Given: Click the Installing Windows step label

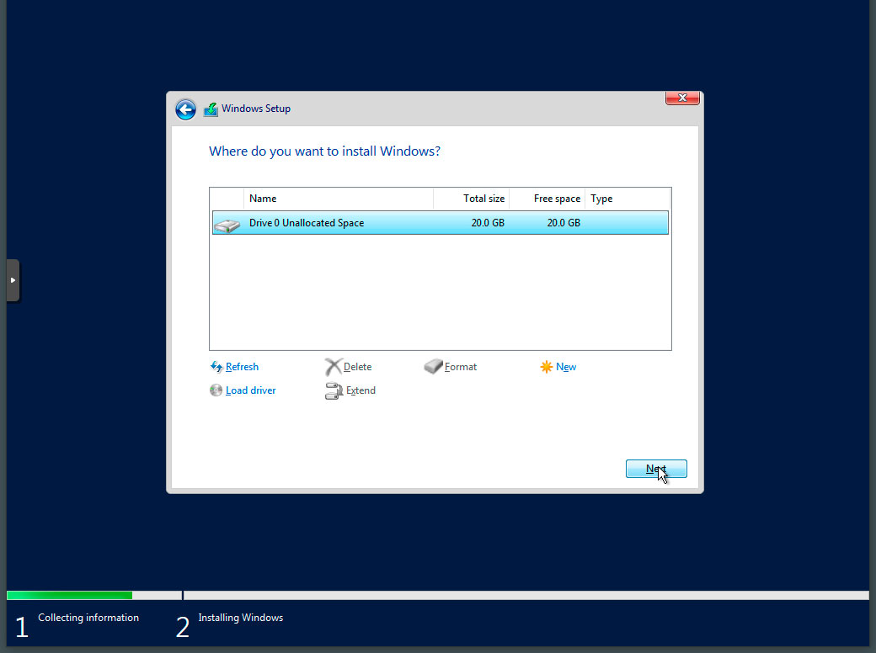Looking at the screenshot, I should click(240, 617).
